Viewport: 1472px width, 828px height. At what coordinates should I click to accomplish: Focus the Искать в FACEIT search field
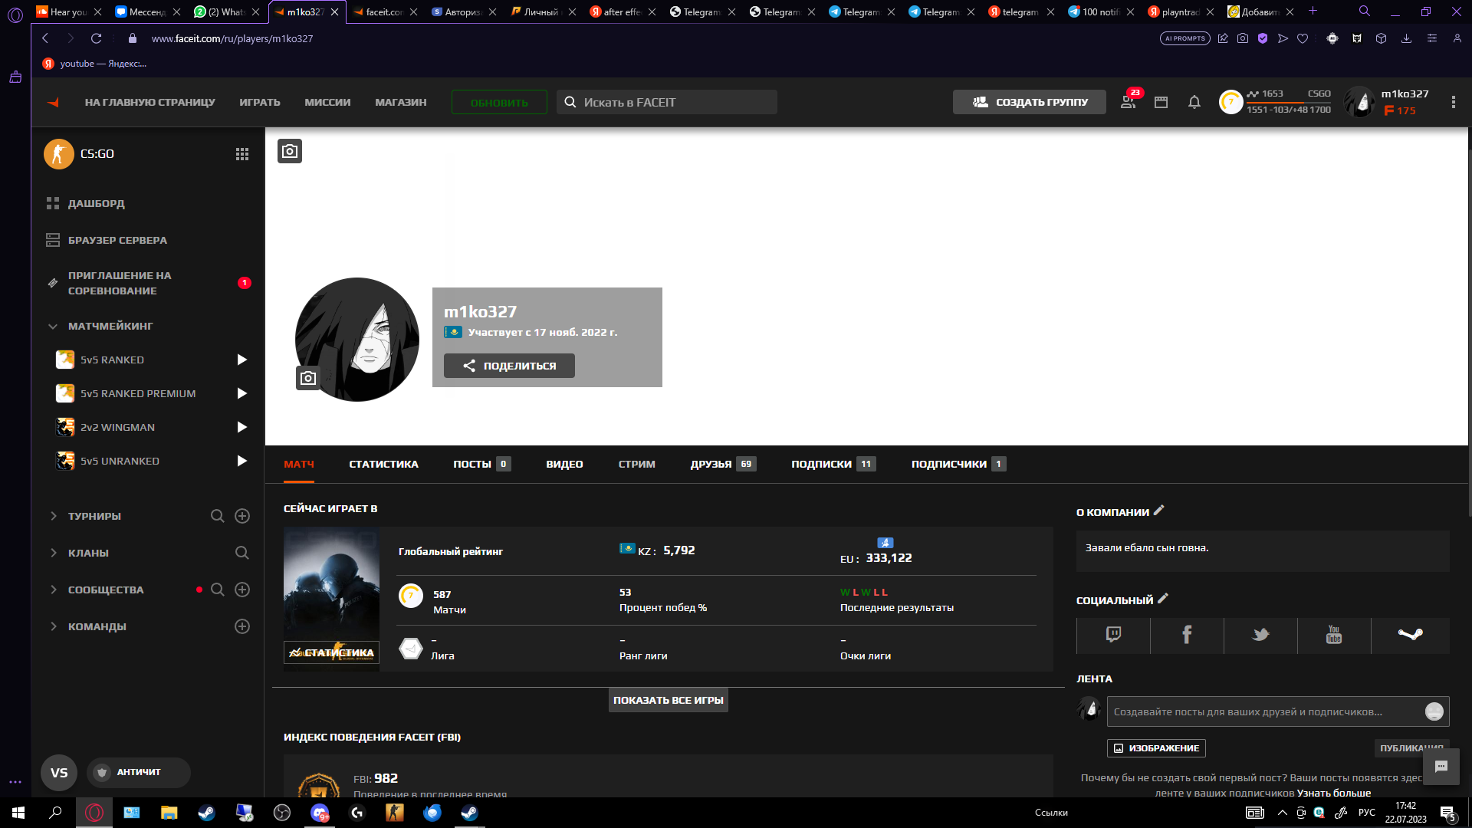click(x=667, y=102)
